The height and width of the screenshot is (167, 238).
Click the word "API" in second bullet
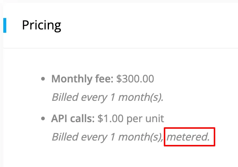tap(59, 118)
